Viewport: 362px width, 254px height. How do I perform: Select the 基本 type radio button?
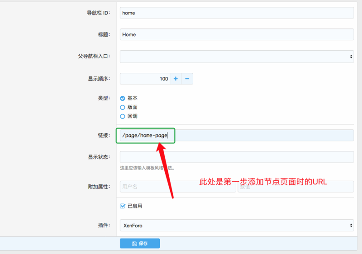tap(122, 98)
